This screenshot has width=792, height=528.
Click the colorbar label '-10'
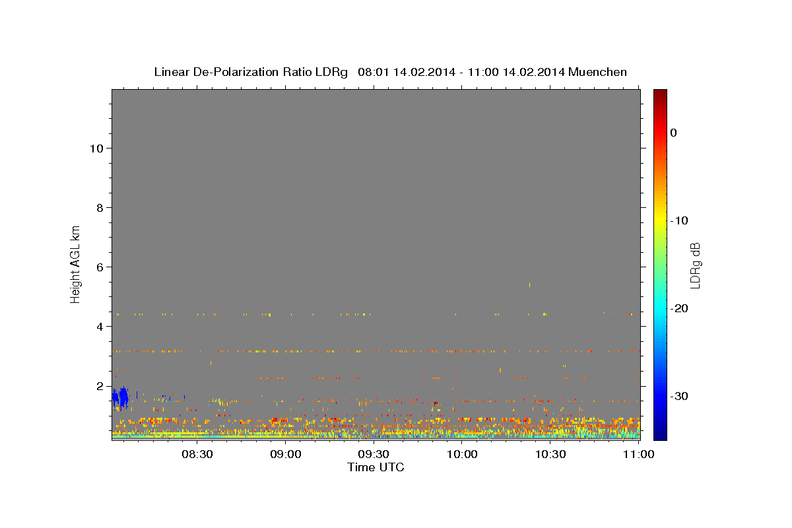coord(680,220)
